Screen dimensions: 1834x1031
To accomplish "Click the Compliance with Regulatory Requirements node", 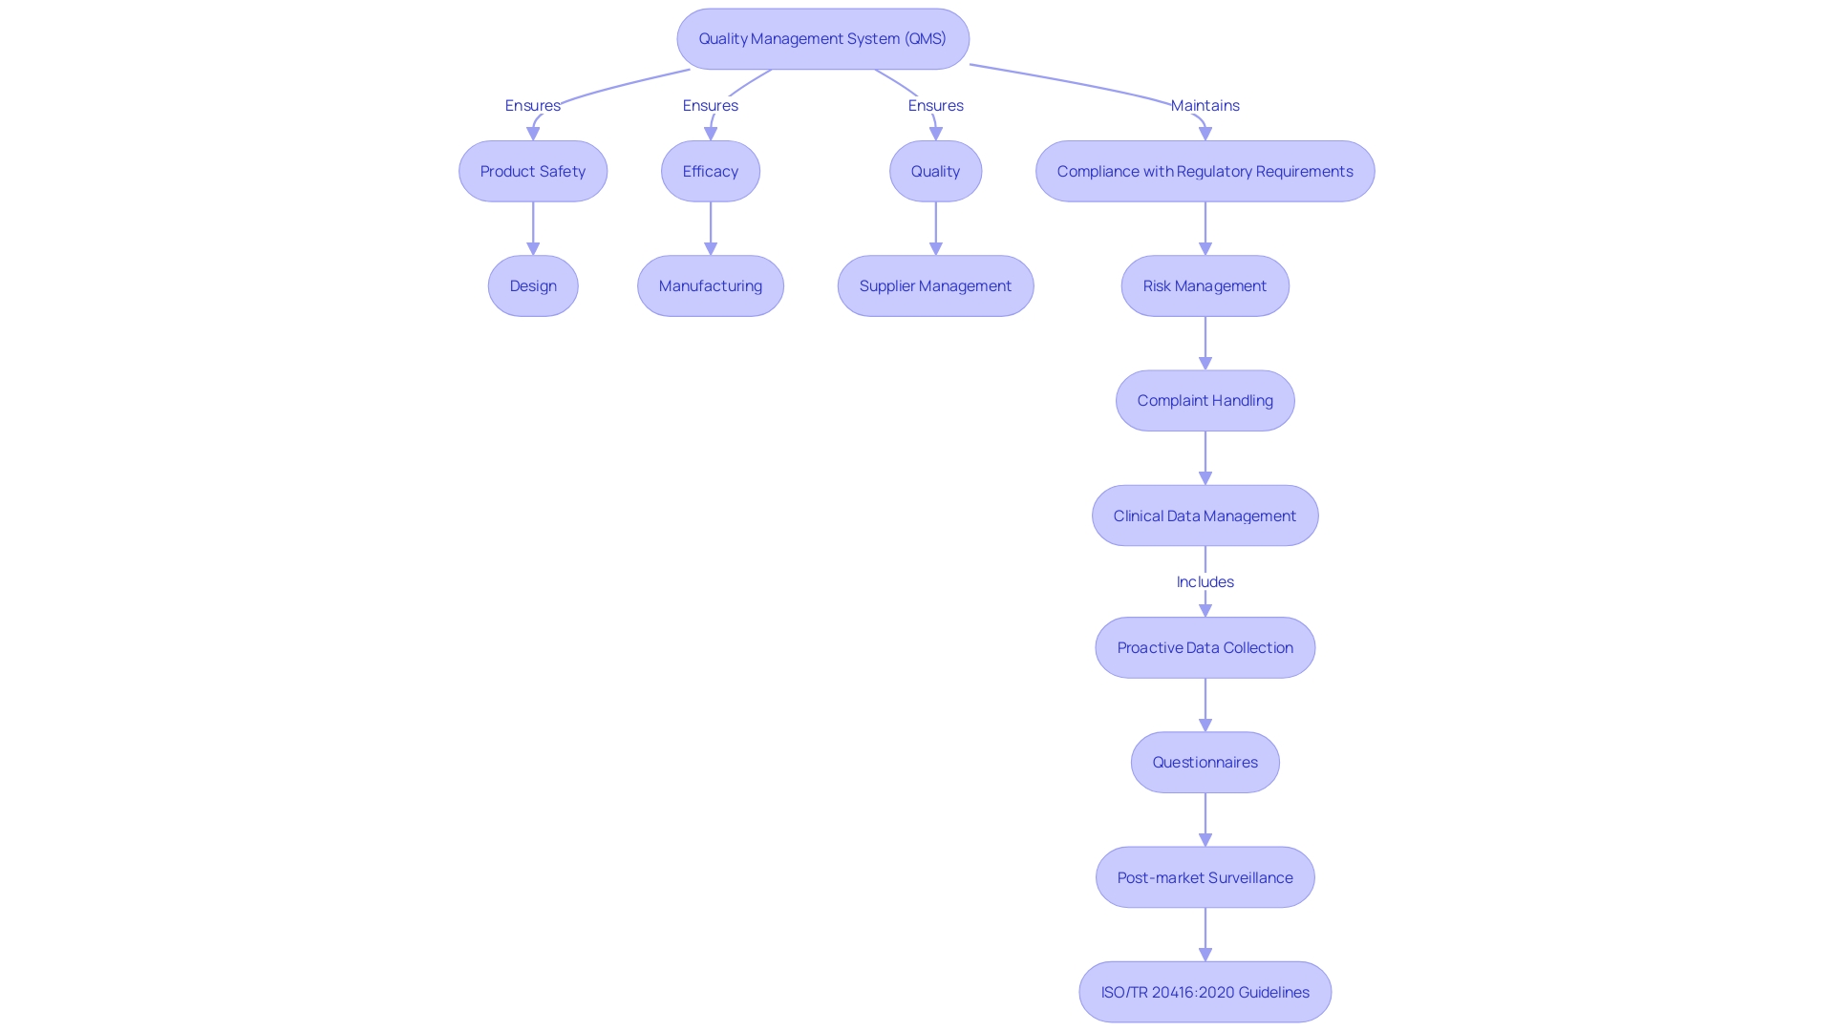I will (x=1205, y=170).
